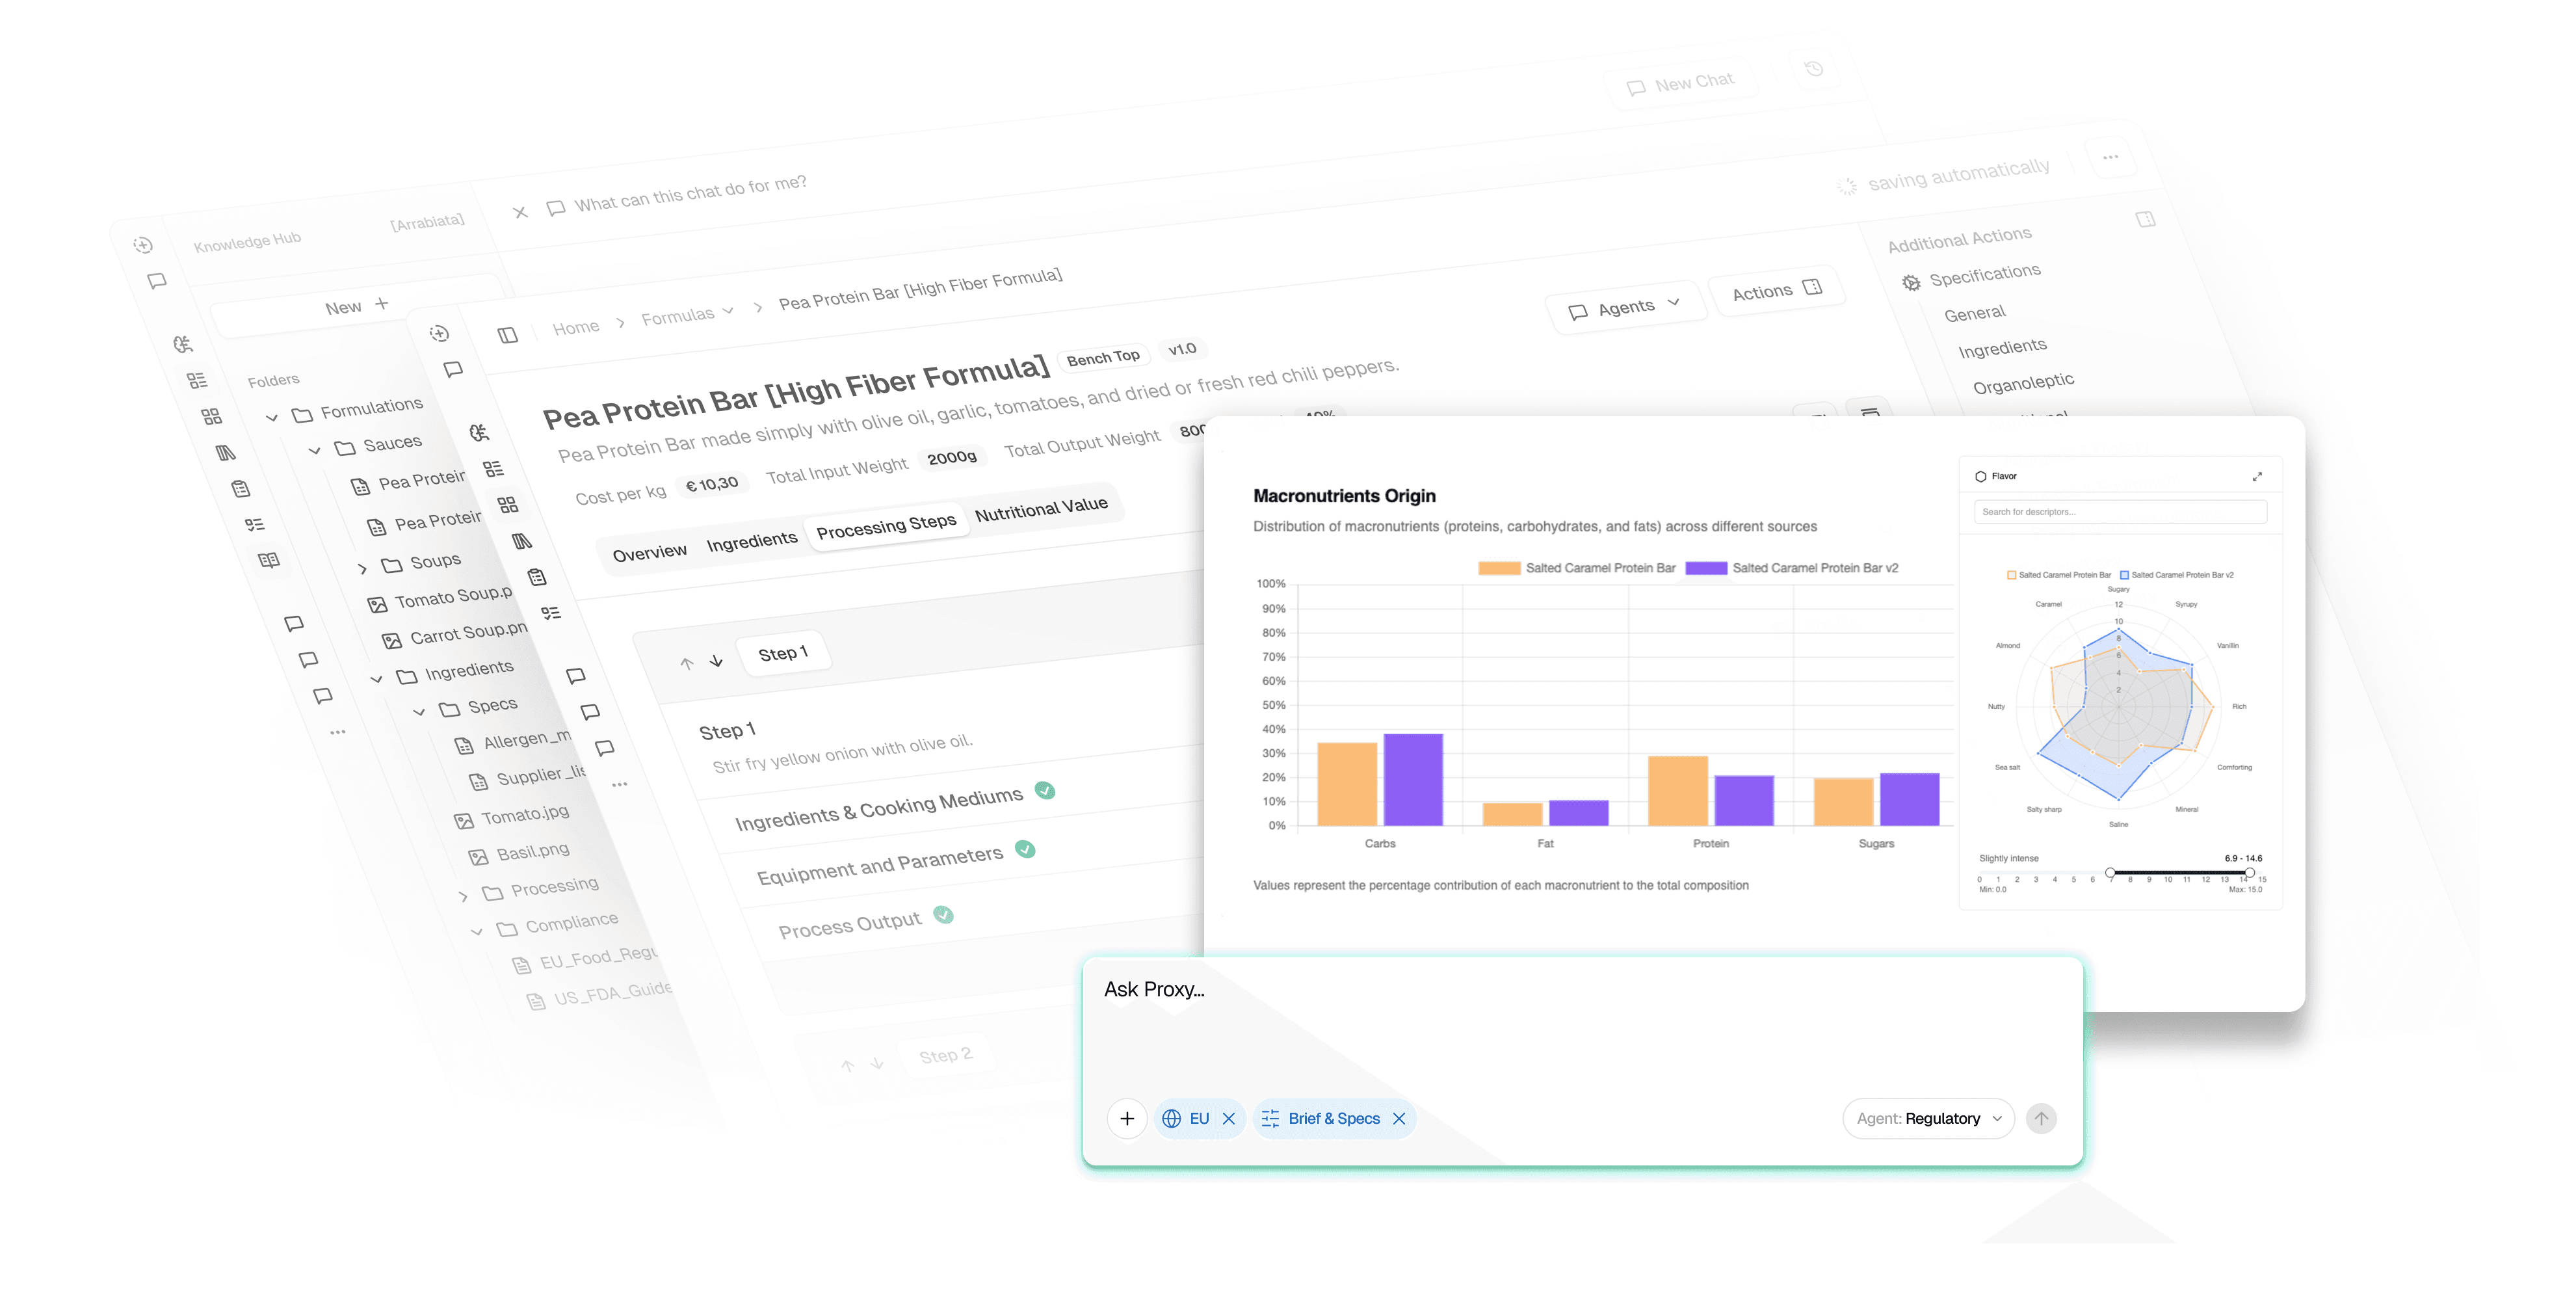
Task: Close the 'What can this chat do' bar
Action: pos(520,212)
